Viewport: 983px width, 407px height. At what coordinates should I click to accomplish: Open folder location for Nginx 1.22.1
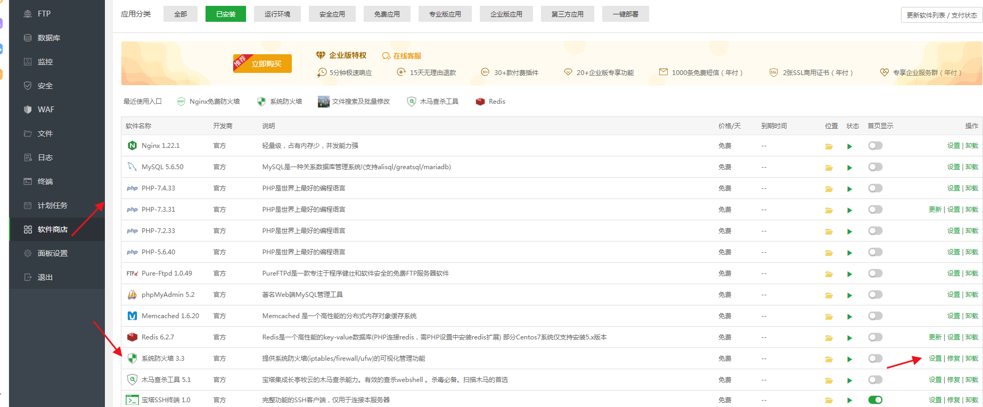coord(829,146)
